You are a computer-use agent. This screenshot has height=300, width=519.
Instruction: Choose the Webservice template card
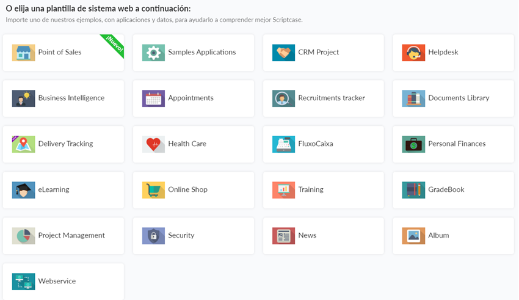[x=64, y=282]
